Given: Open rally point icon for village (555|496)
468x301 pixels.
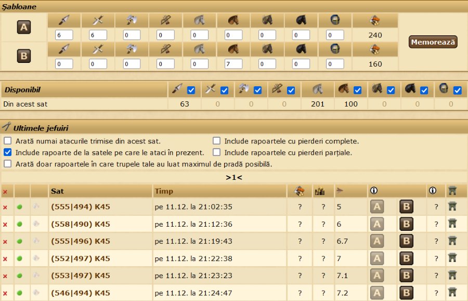Looking at the screenshot, I should click(x=452, y=241).
